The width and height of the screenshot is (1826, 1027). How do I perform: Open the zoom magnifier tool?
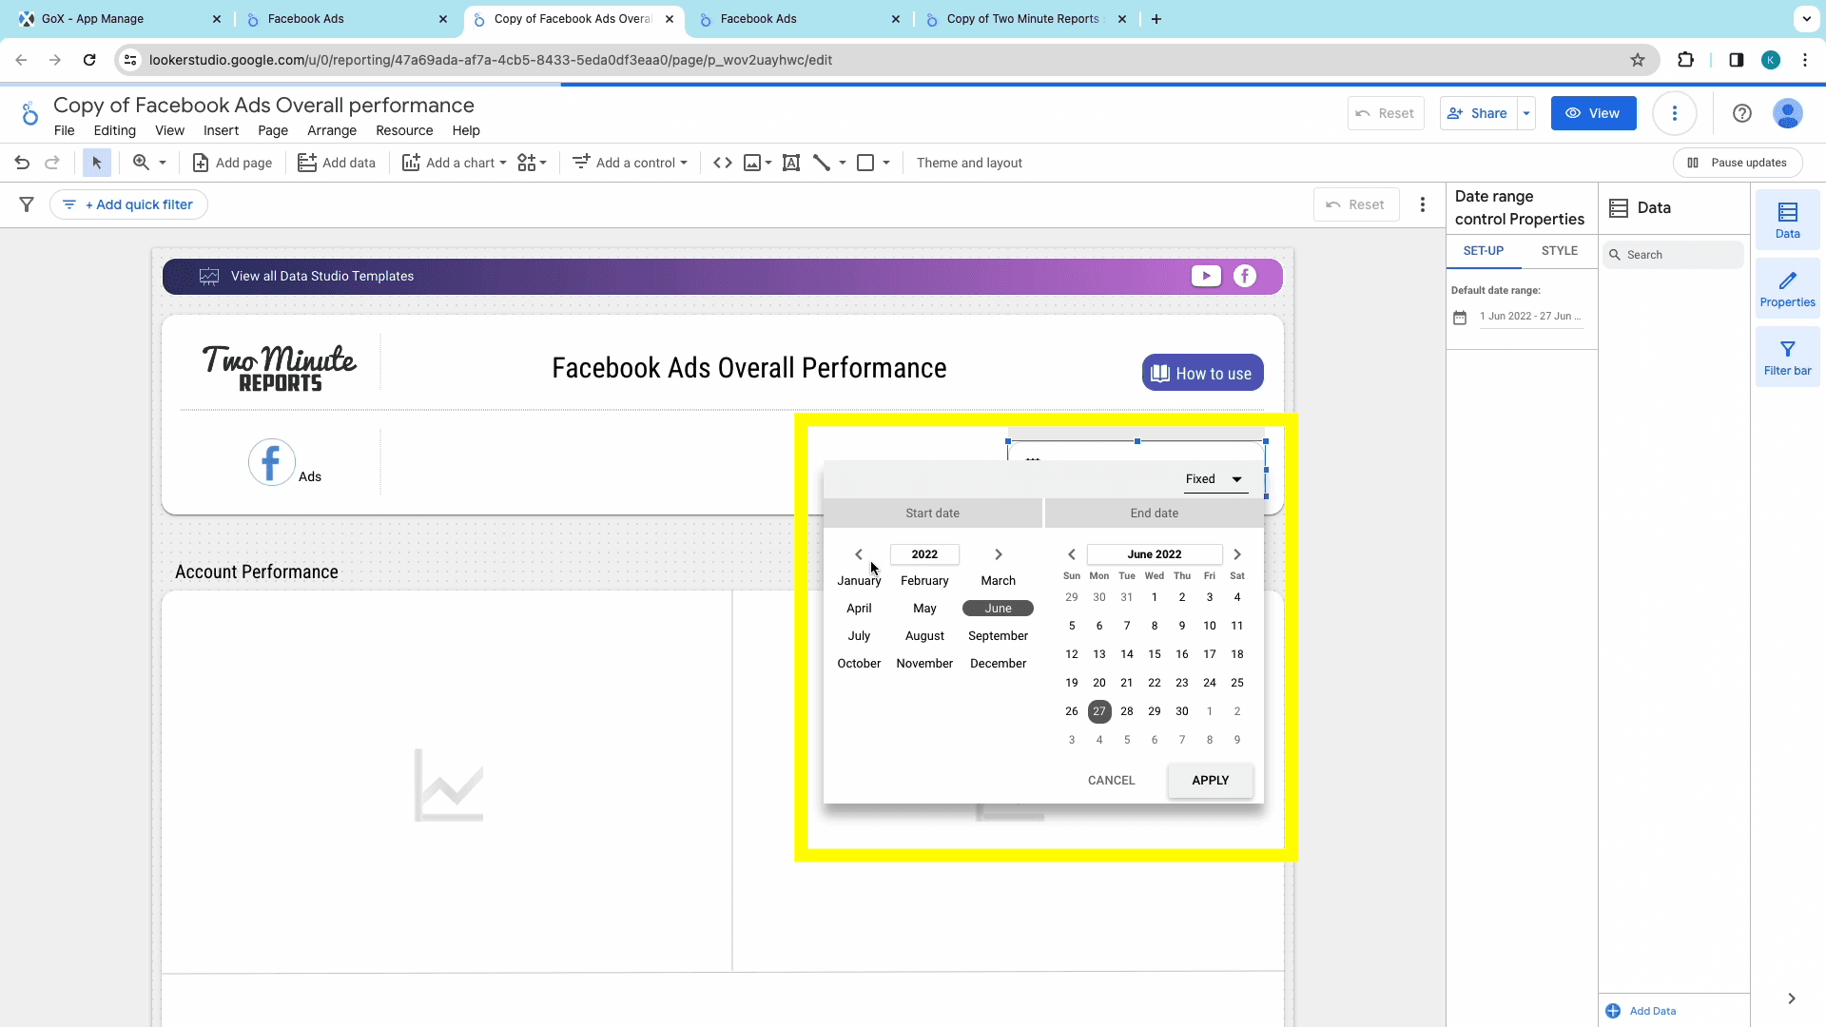tap(141, 163)
